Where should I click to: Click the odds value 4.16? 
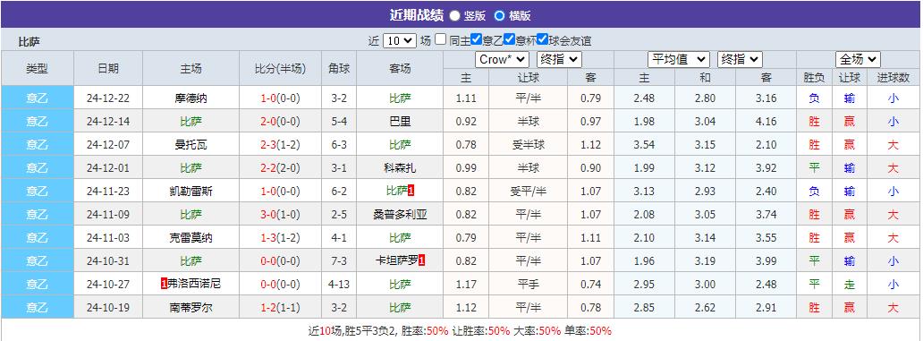click(x=766, y=122)
